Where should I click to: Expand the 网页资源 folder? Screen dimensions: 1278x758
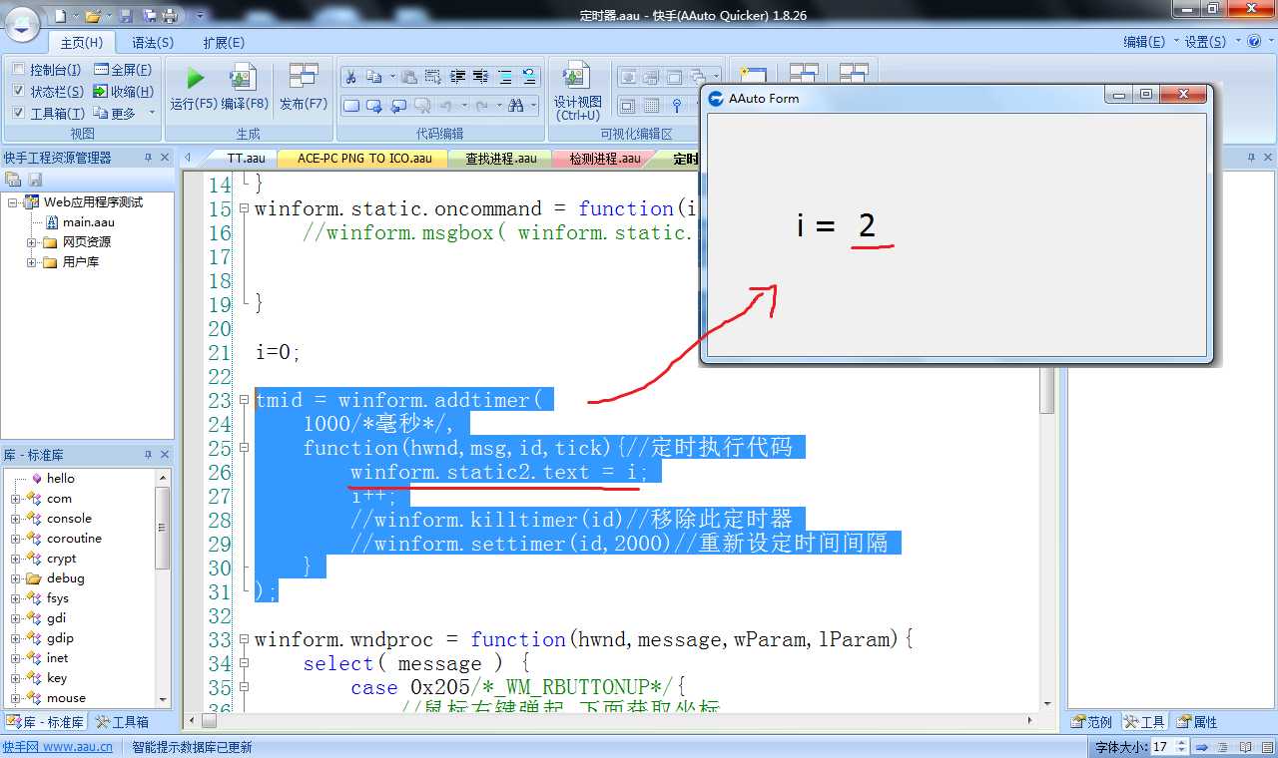[x=32, y=242]
